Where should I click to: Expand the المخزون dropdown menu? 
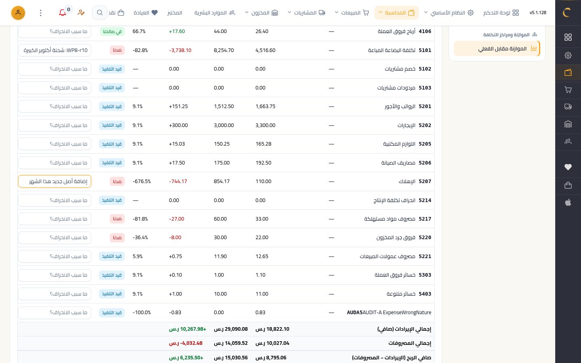[x=261, y=13]
